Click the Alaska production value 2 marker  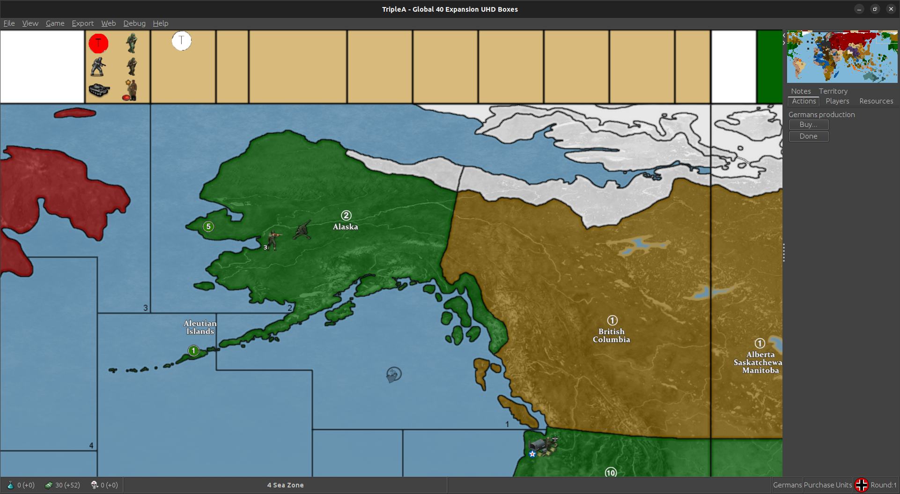(346, 215)
